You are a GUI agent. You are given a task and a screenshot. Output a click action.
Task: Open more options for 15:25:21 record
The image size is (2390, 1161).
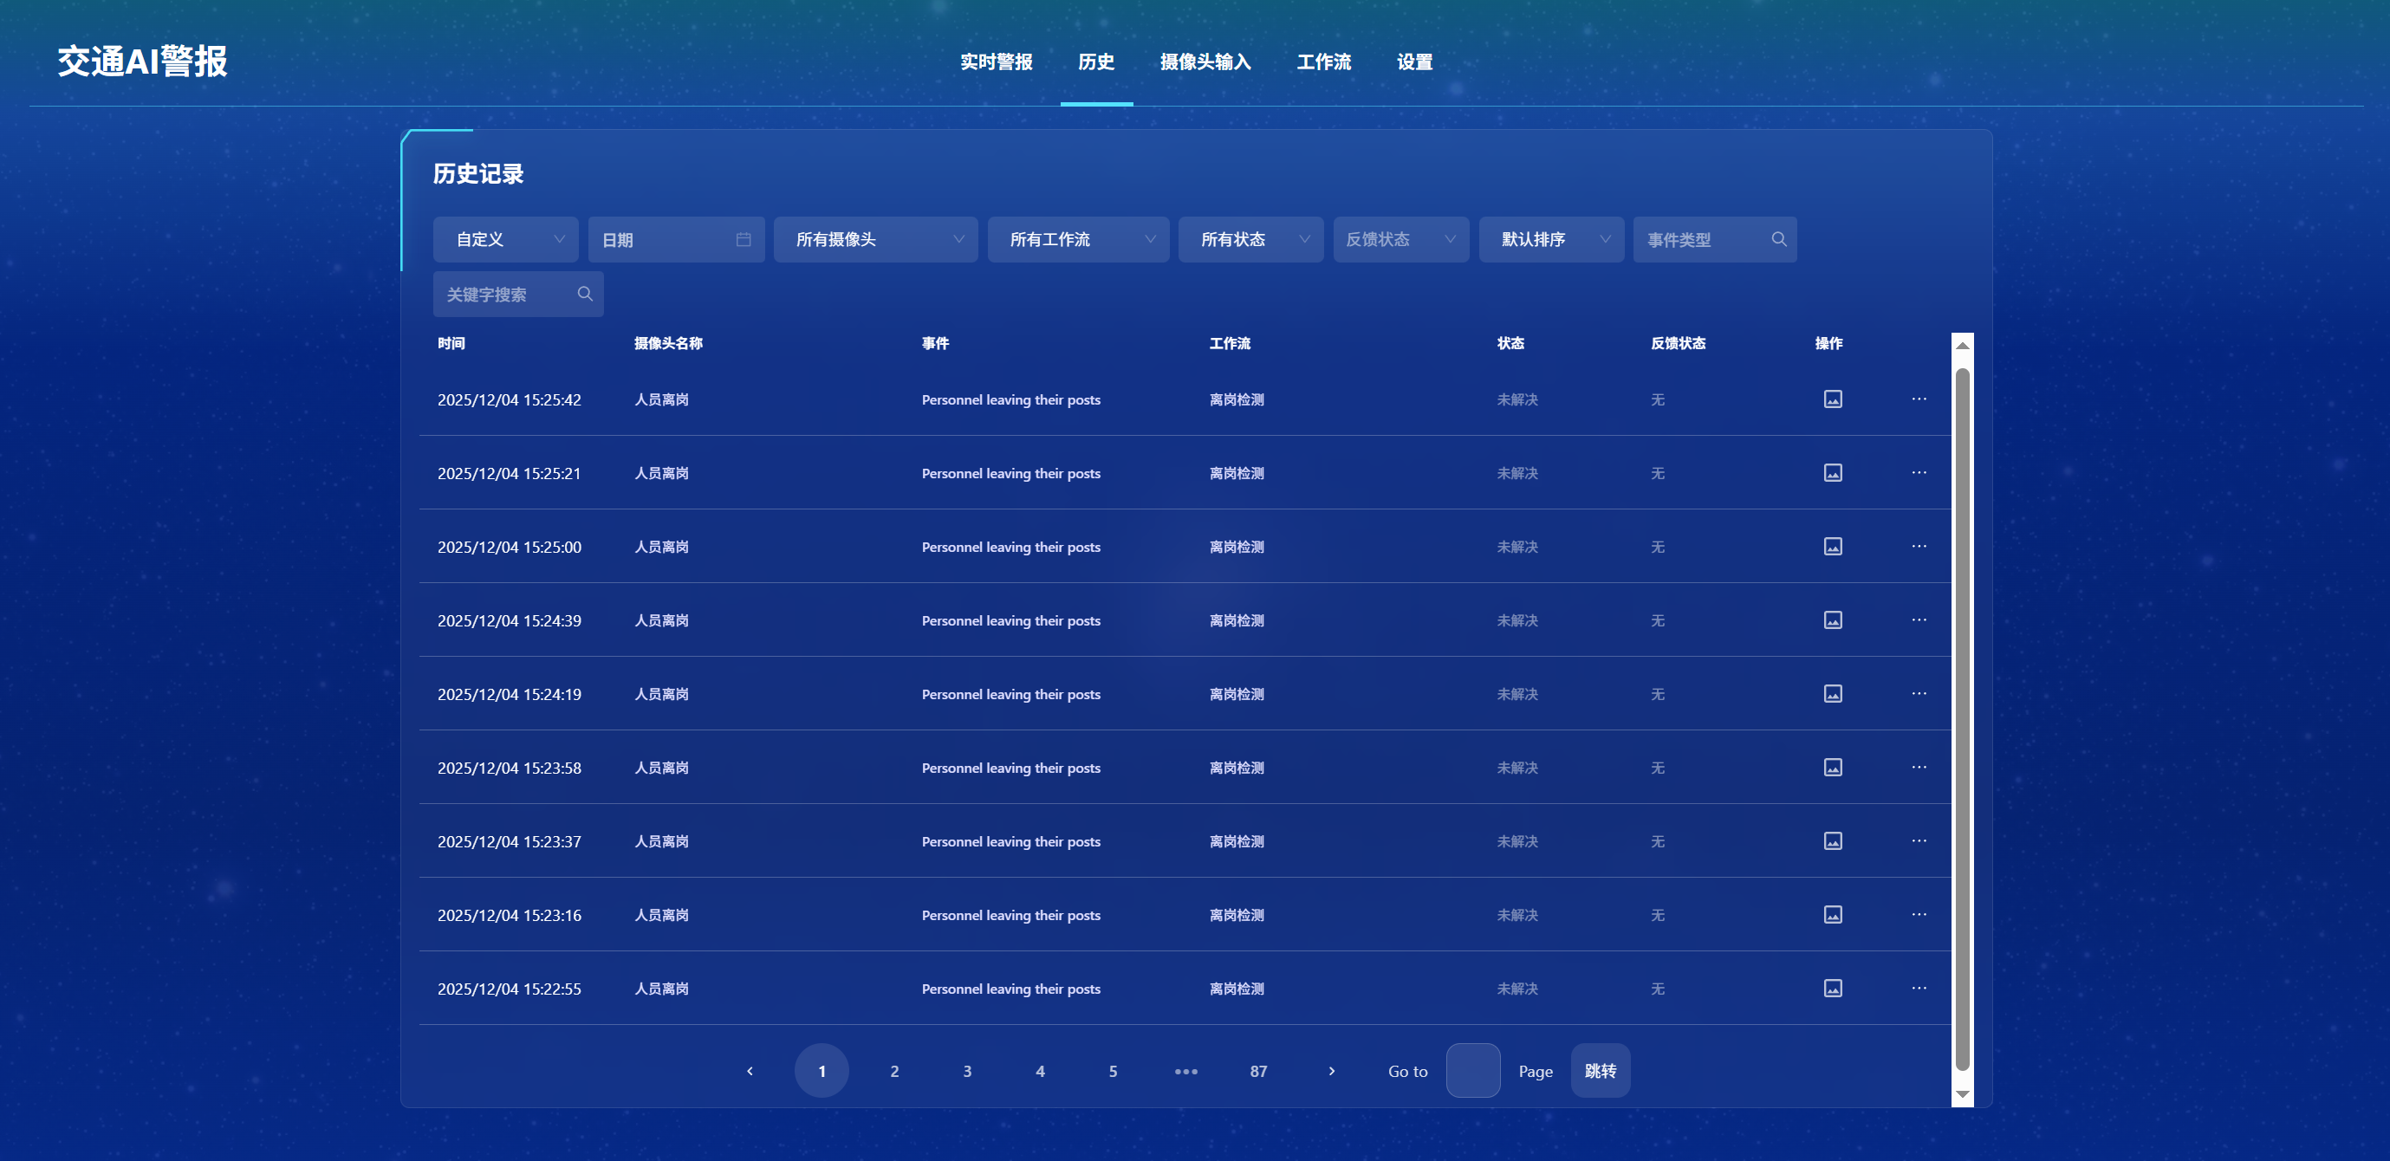coord(1919,473)
